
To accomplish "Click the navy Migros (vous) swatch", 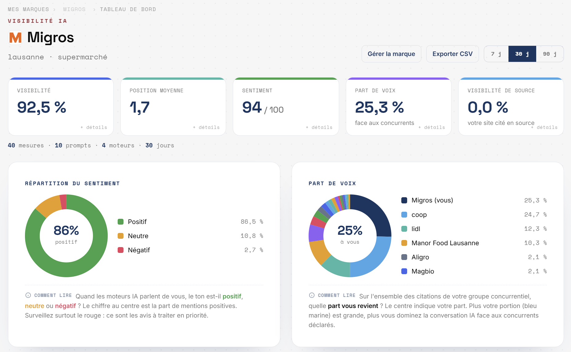I will [404, 200].
